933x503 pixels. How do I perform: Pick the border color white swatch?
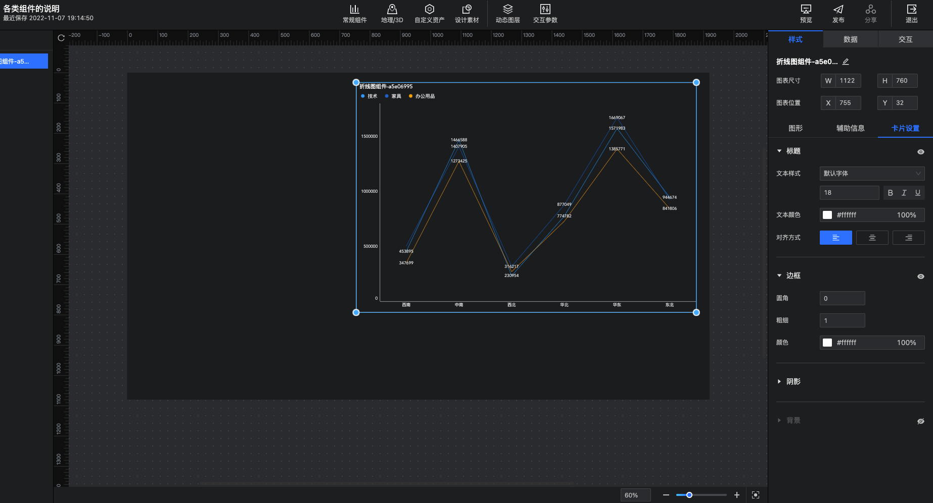827,343
